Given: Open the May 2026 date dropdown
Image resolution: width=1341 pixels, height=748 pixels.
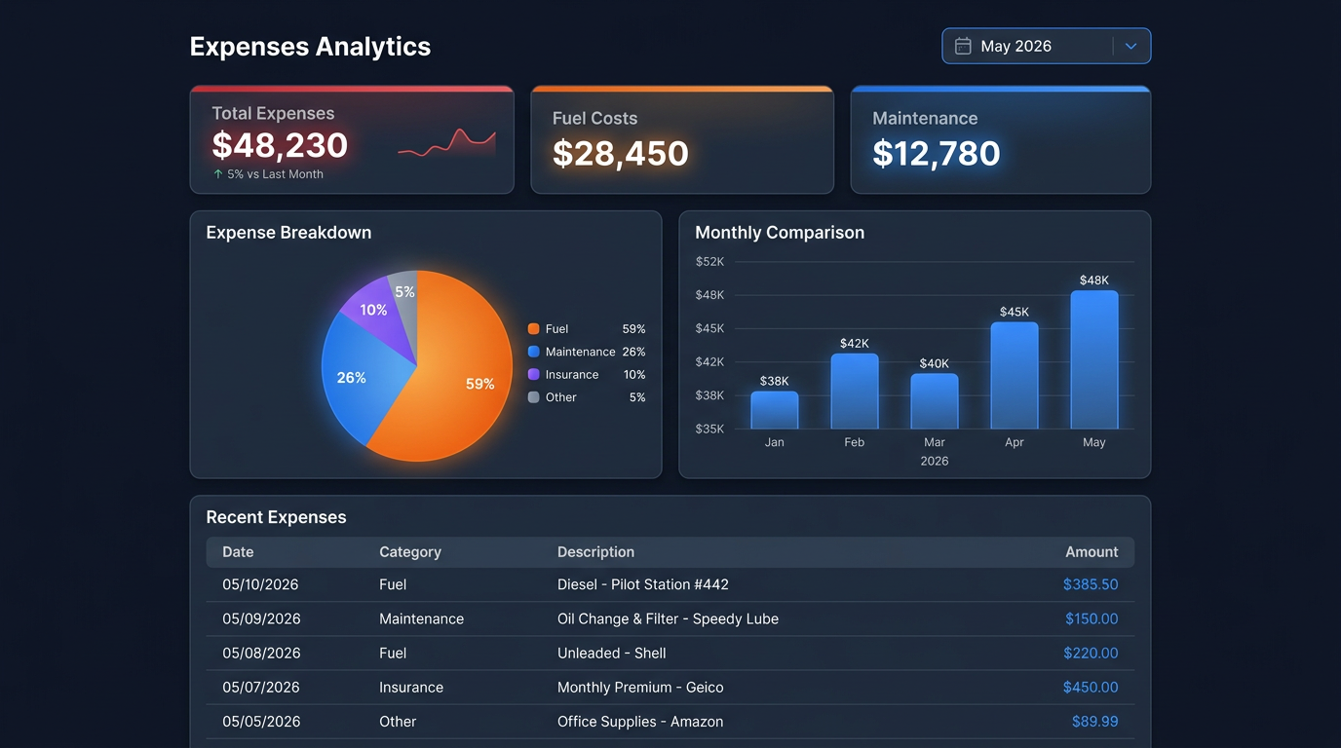Looking at the screenshot, I should click(x=1046, y=46).
